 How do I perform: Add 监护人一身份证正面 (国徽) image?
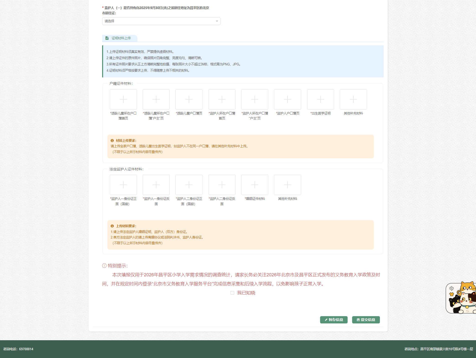tap(123, 185)
